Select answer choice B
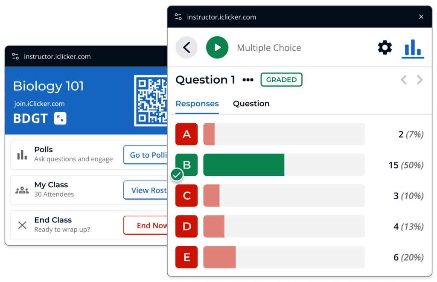Screen dimensions: 437x282 pyautogui.click(x=186, y=165)
